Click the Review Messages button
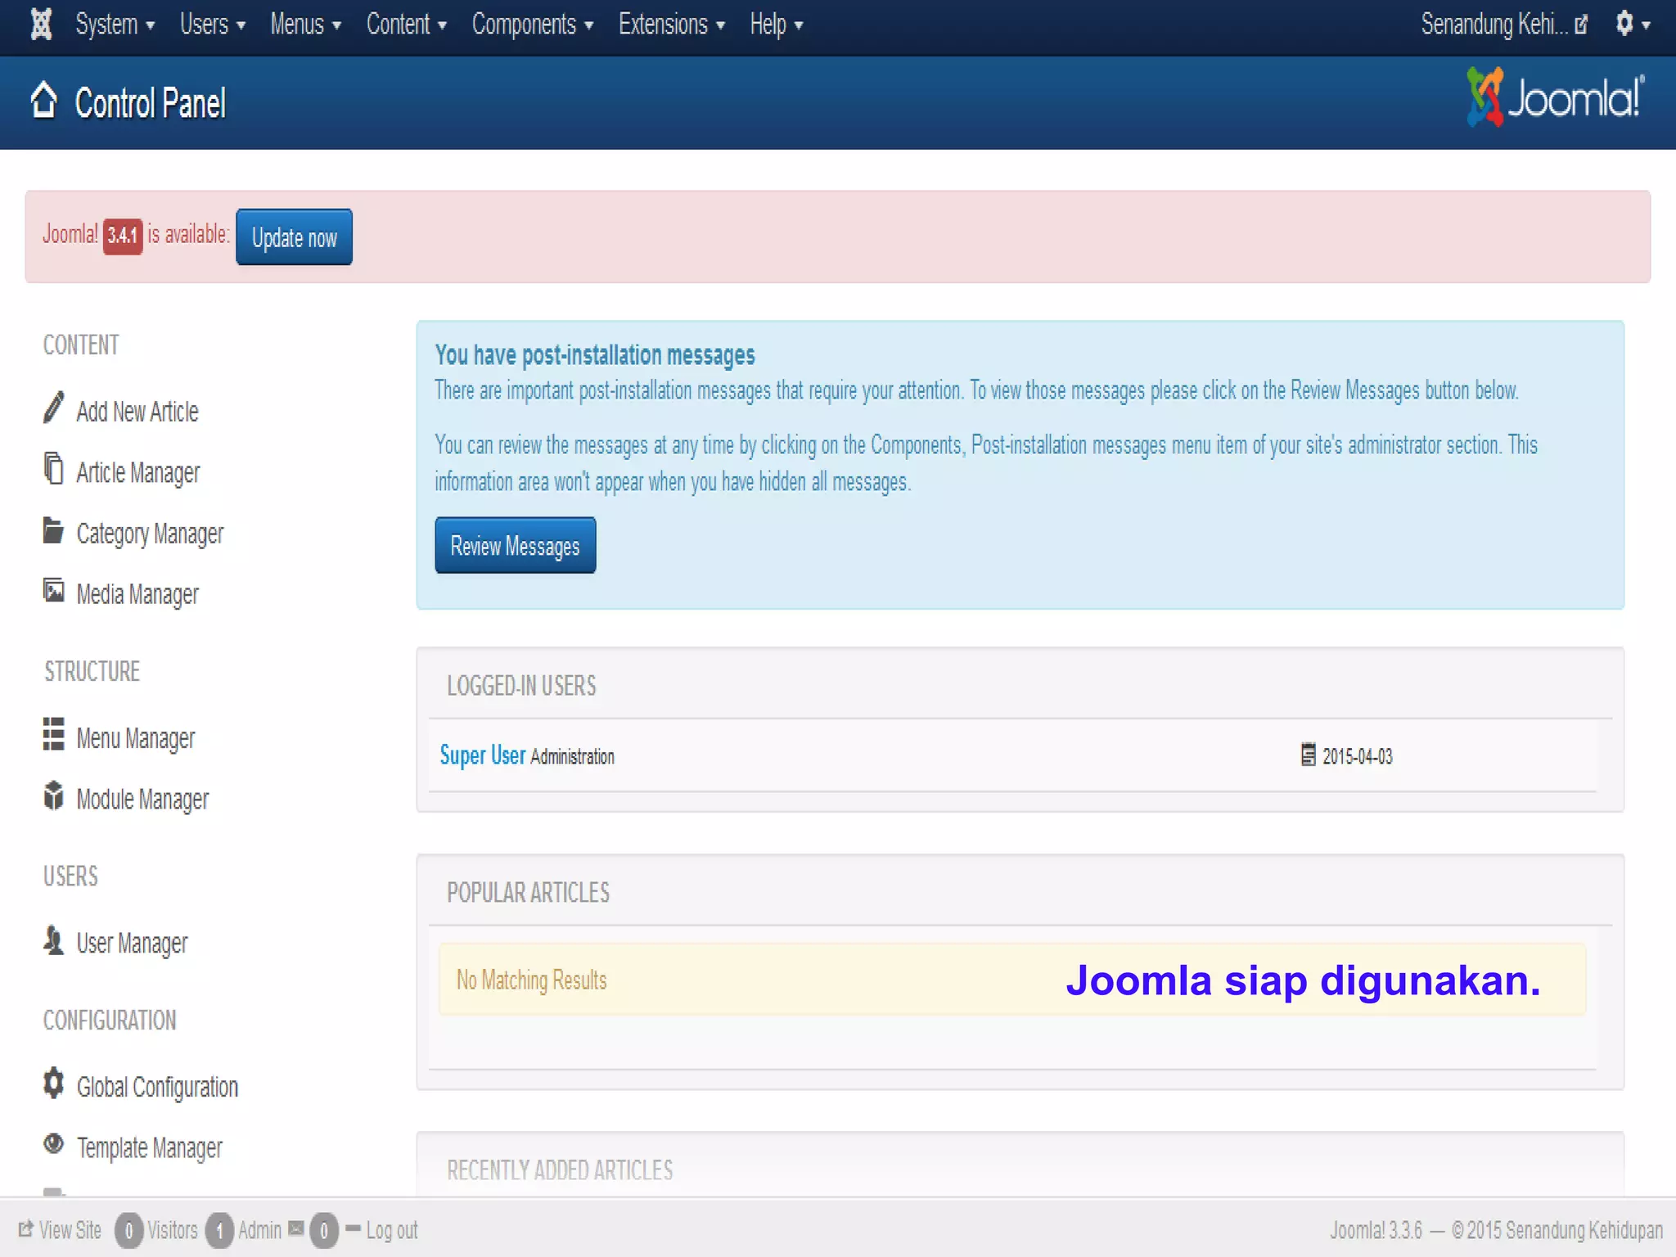The height and width of the screenshot is (1257, 1676). click(516, 545)
